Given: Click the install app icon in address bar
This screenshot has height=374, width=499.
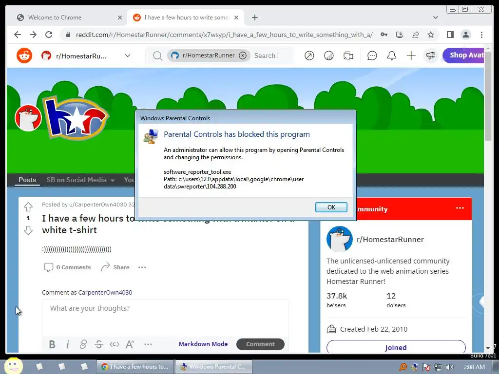Looking at the screenshot, I should coord(400,35).
